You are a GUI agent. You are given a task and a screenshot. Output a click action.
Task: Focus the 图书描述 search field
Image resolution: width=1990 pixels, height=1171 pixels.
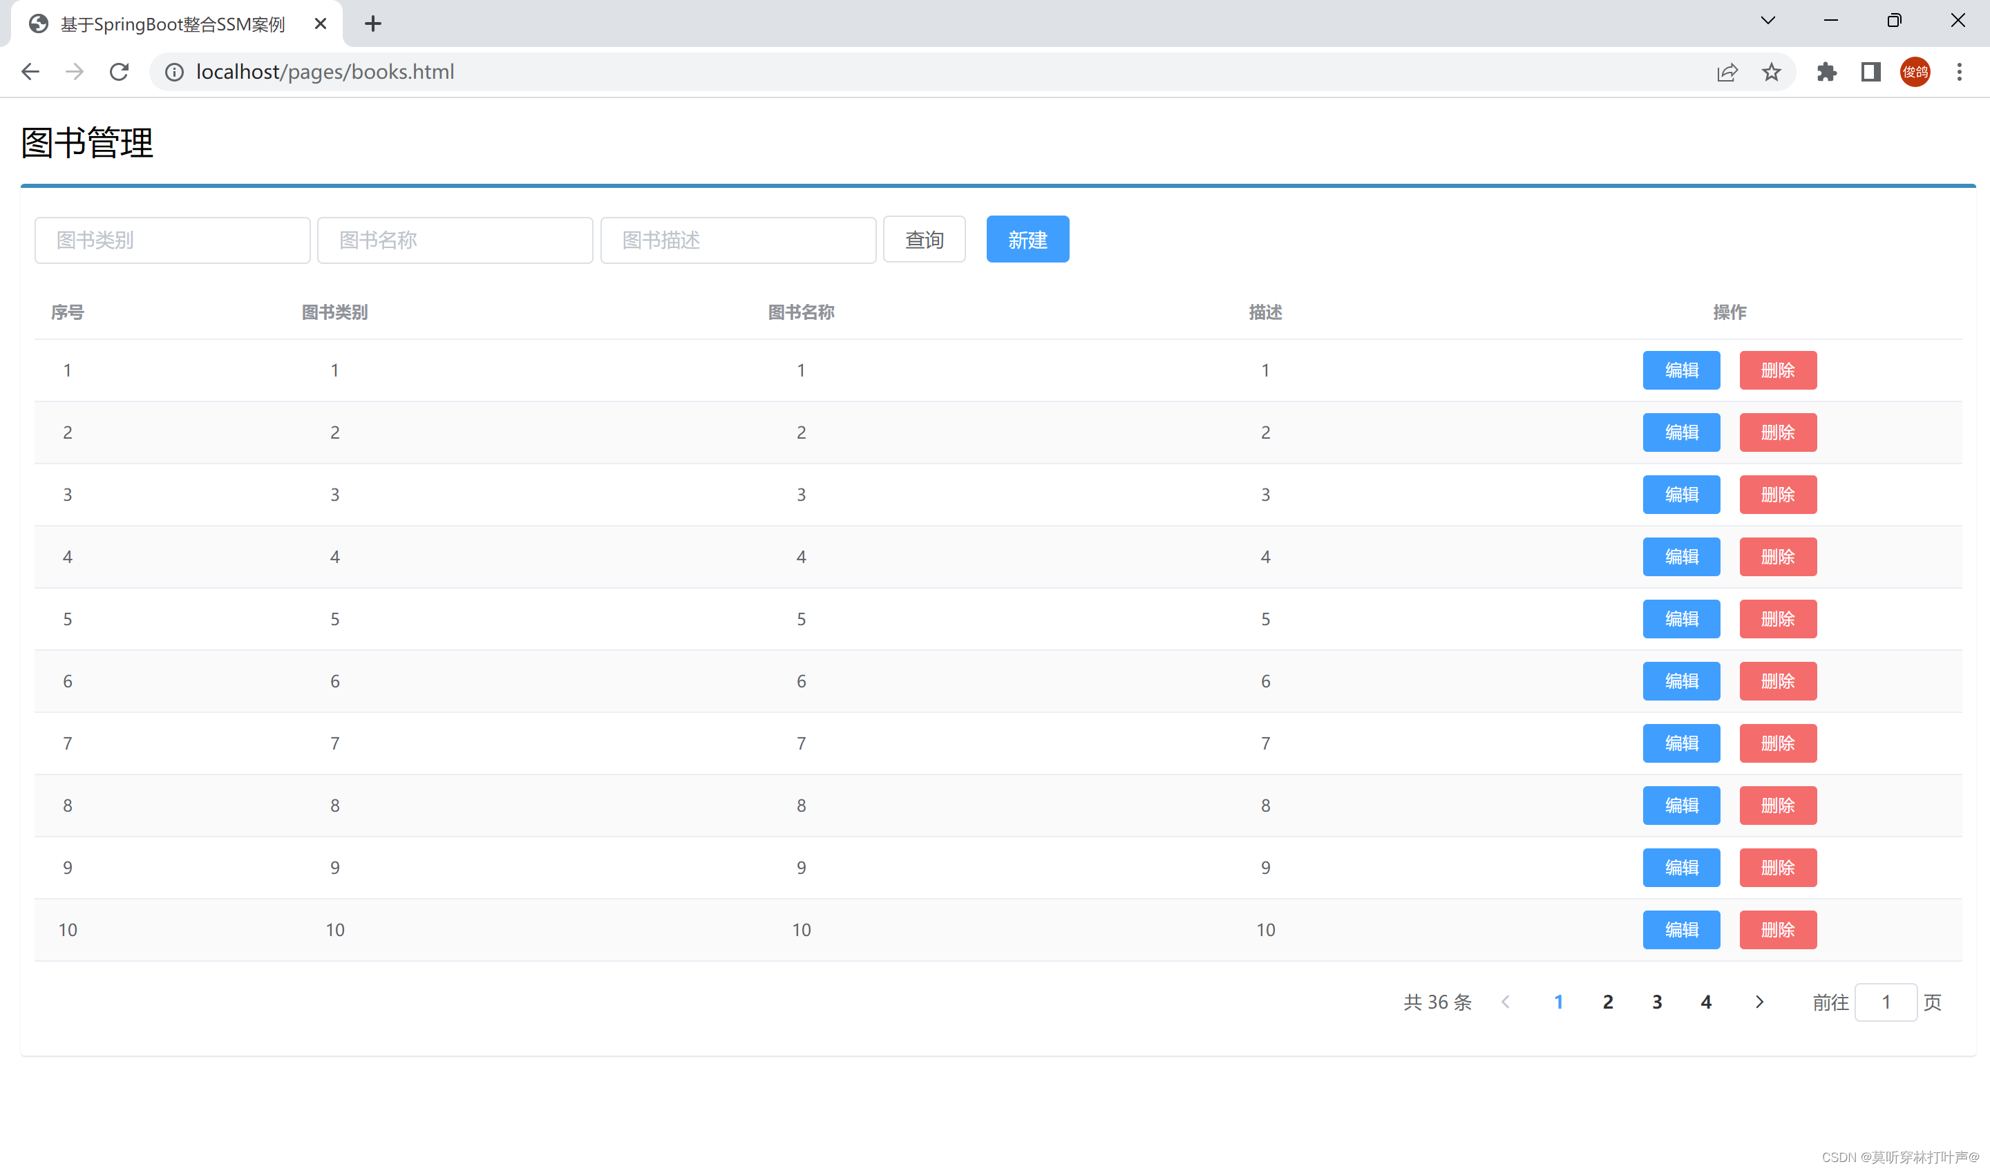point(739,240)
